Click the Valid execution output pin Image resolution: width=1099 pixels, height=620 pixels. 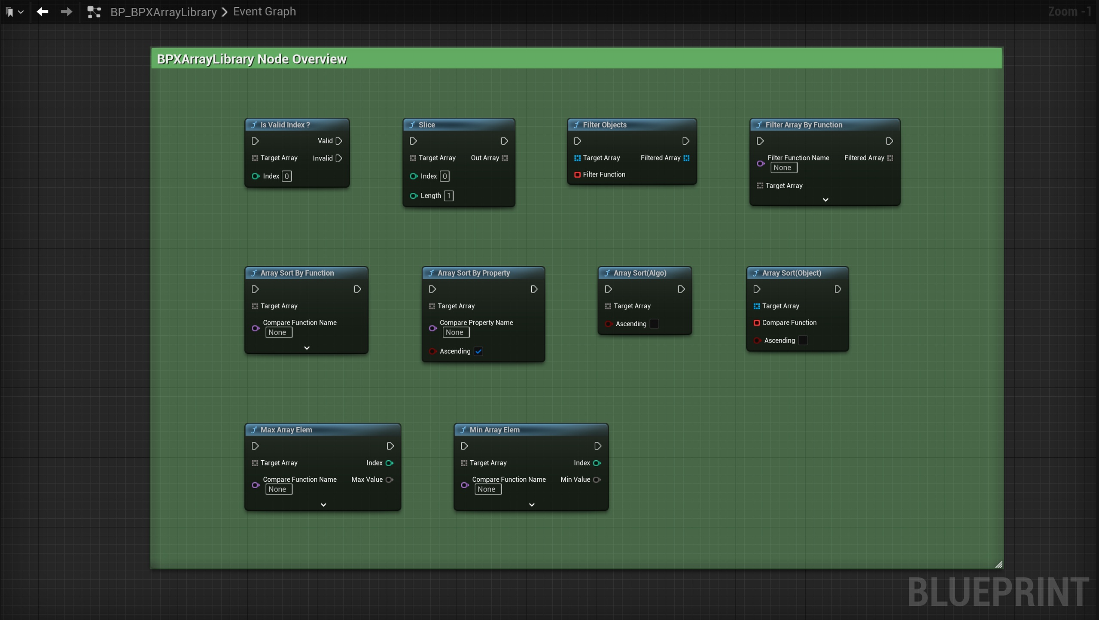coord(339,141)
